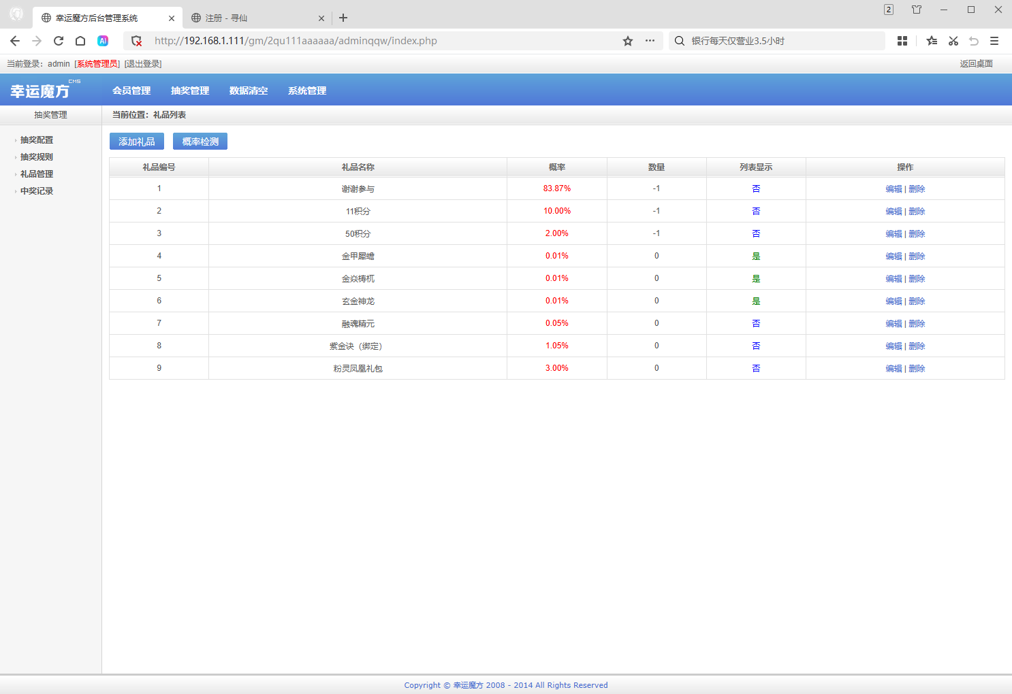Edit the 金甲犀蟾 gift row
This screenshot has width=1012, height=694.
894,257
